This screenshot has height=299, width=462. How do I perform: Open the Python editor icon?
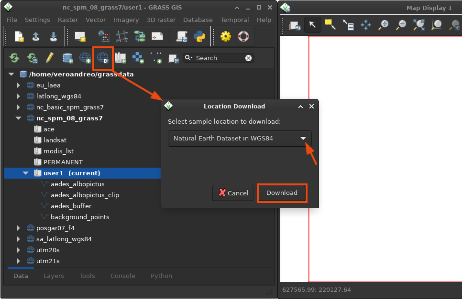click(x=199, y=36)
